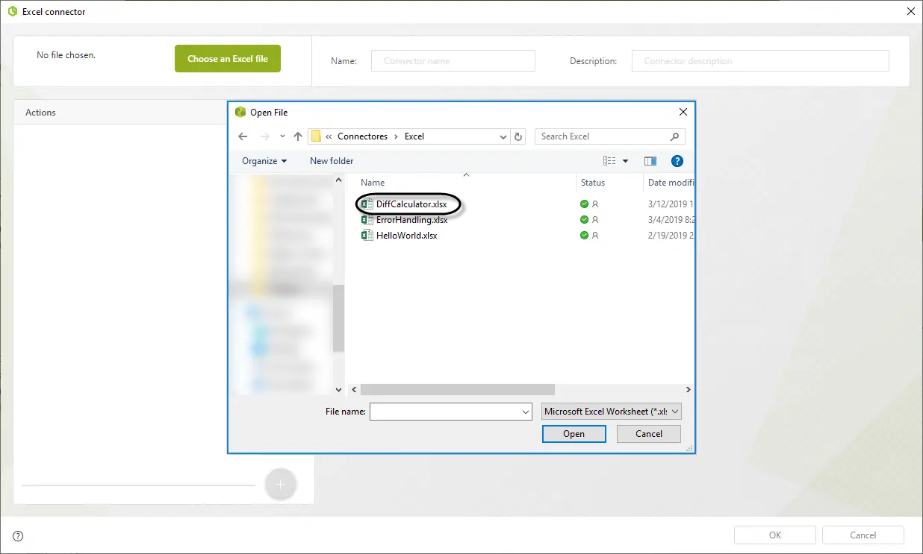923x554 pixels.
Task: Go back with the left arrow
Action: (x=243, y=136)
